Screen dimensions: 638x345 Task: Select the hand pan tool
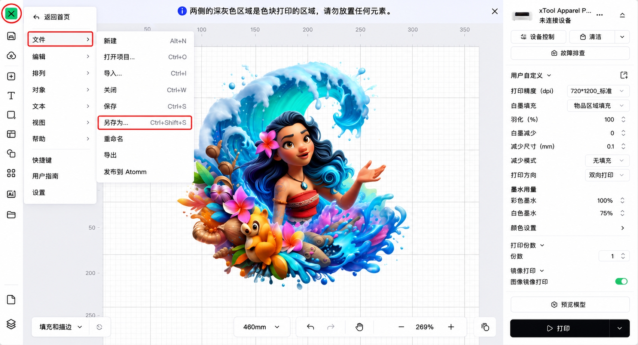point(359,327)
